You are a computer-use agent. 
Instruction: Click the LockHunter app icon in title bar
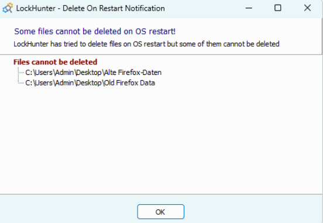(8, 8)
